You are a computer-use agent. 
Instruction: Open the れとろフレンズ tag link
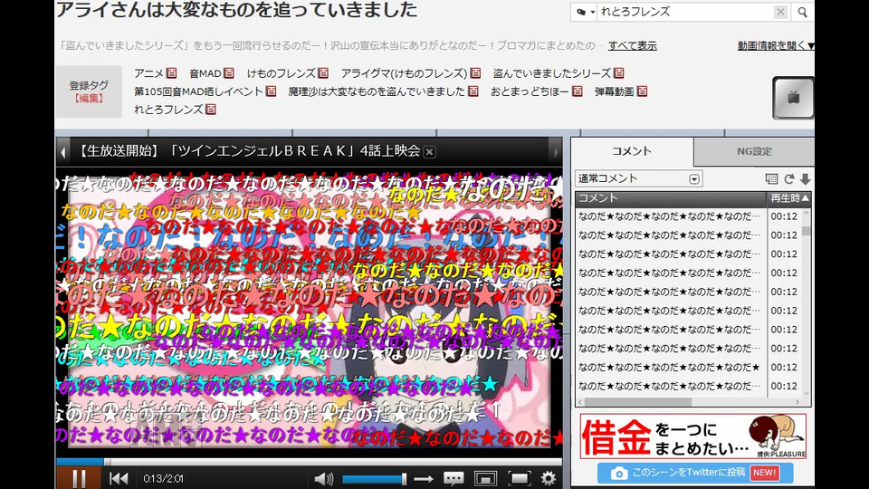pyautogui.click(x=168, y=110)
